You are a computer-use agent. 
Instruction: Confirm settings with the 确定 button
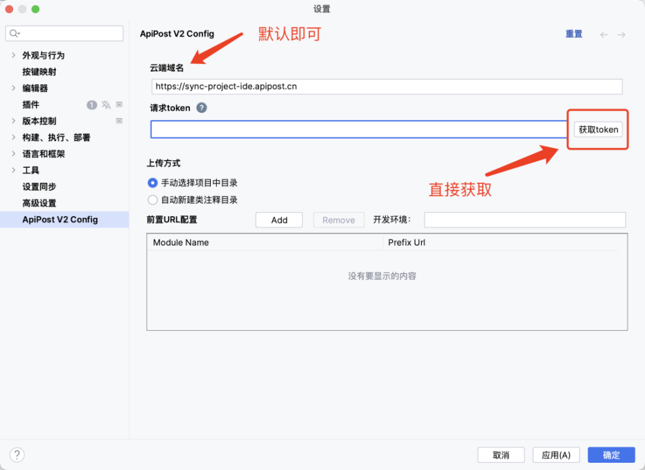(x=611, y=455)
